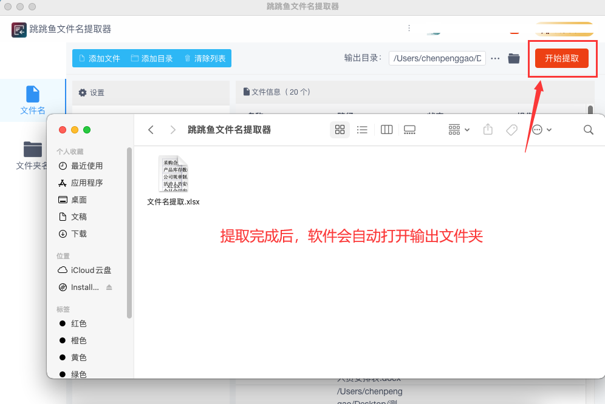Click the Finder search magnifier icon
Screen dimensions: 605x404
click(588, 130)
